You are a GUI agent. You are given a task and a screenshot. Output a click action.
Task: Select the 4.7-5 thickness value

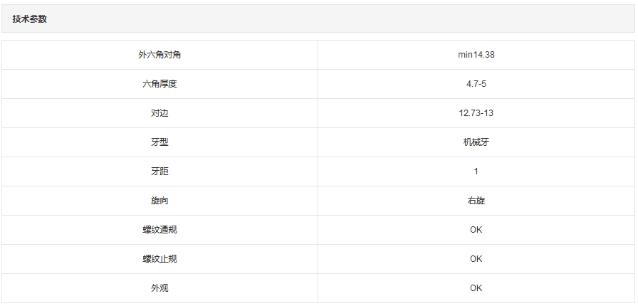pyautogui.click(x=476, y=84)
